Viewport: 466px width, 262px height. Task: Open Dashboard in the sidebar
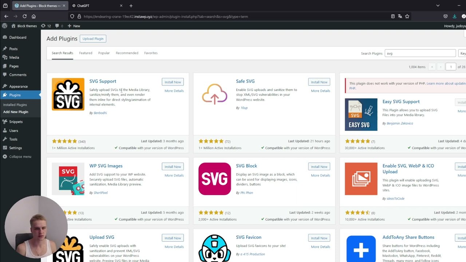18,37
